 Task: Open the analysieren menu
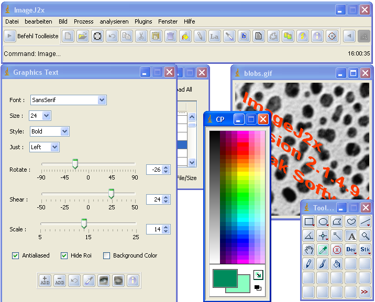(x=114, y=21)
